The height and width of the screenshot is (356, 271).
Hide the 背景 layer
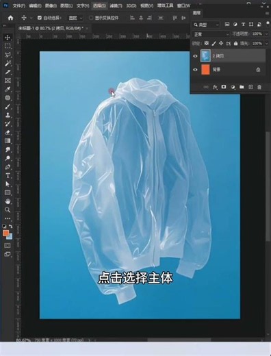point(195,70)
